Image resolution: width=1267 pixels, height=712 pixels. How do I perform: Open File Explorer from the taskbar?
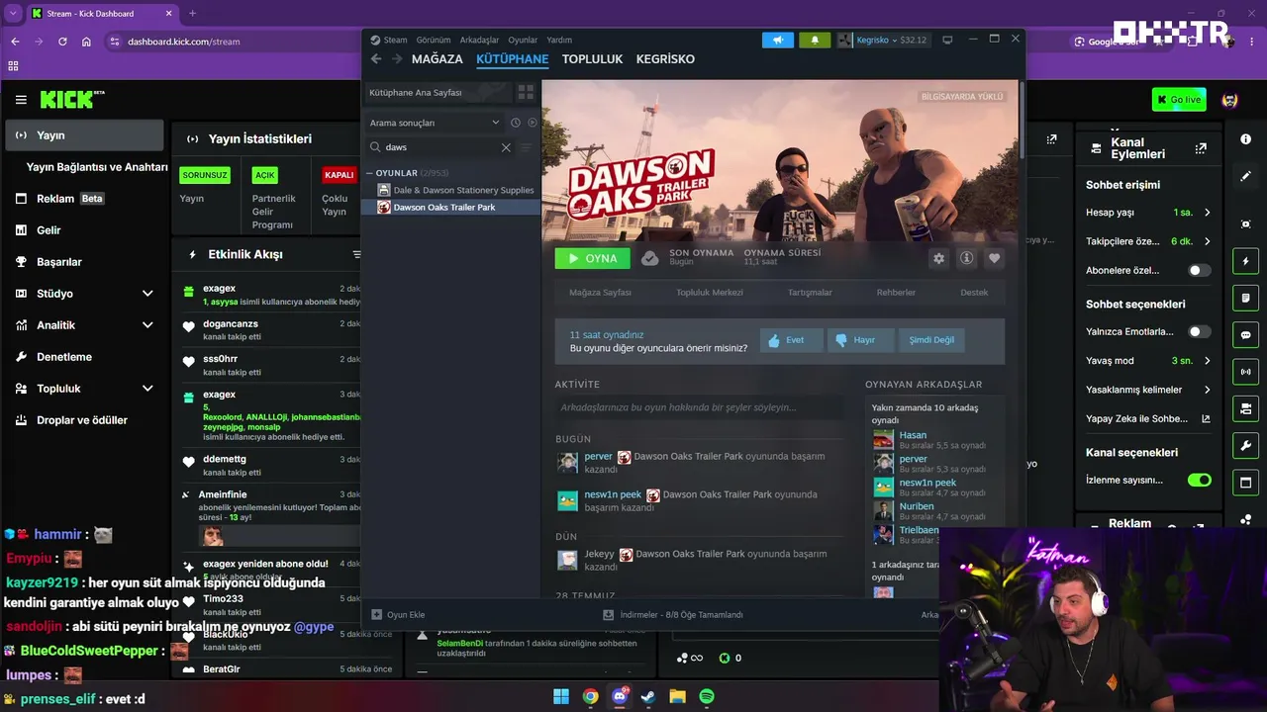click(x=678, y=696)
